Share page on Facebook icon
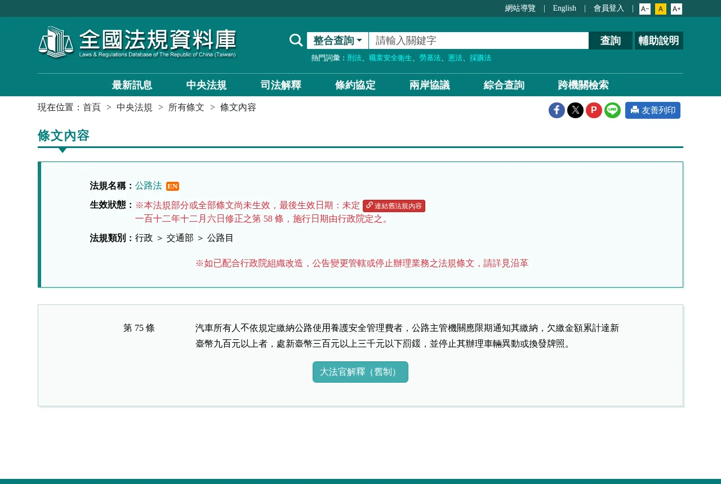The image size is (721, 484). coord(557,110)
